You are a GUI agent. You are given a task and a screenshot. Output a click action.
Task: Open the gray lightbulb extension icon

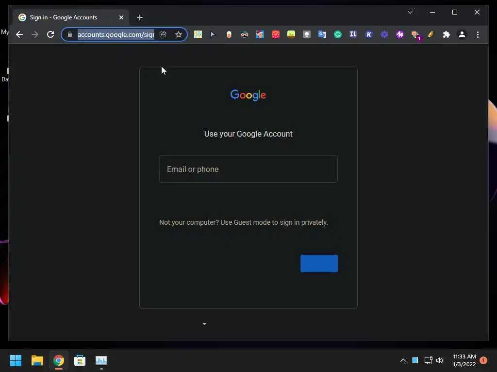point(307,34)
